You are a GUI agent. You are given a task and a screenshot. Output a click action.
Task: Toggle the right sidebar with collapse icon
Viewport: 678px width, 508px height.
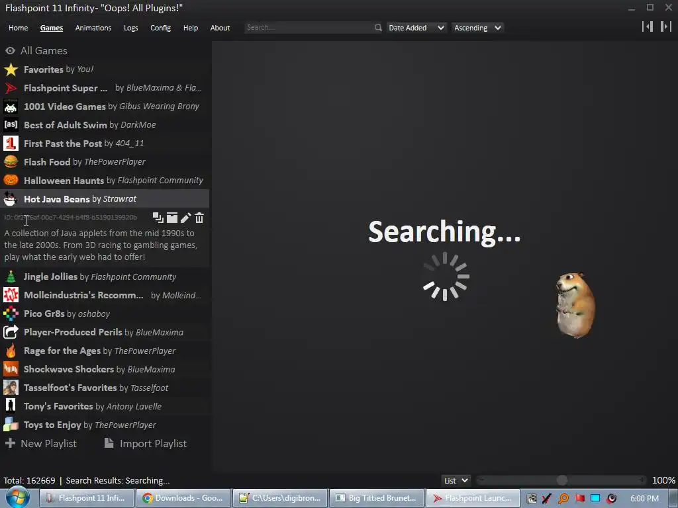pyautogui.click(x=666, y=26)
